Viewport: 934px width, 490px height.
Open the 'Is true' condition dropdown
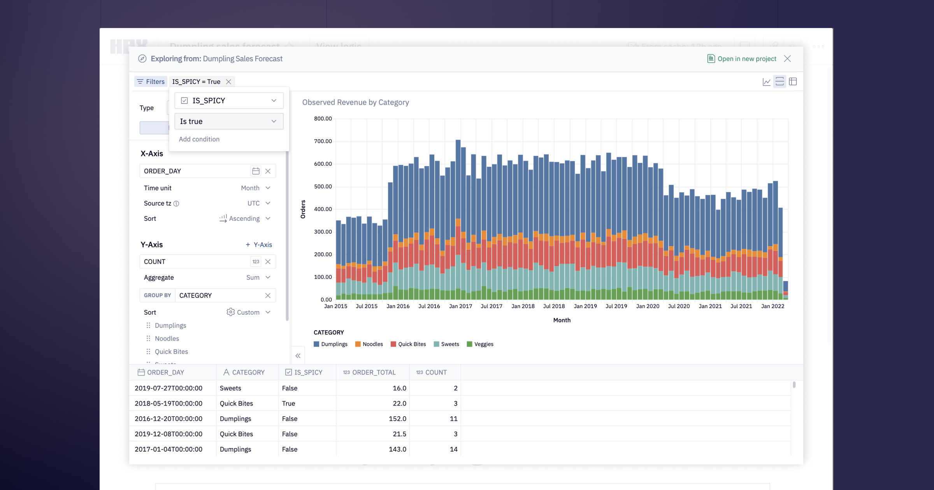[x=229, y=121]
